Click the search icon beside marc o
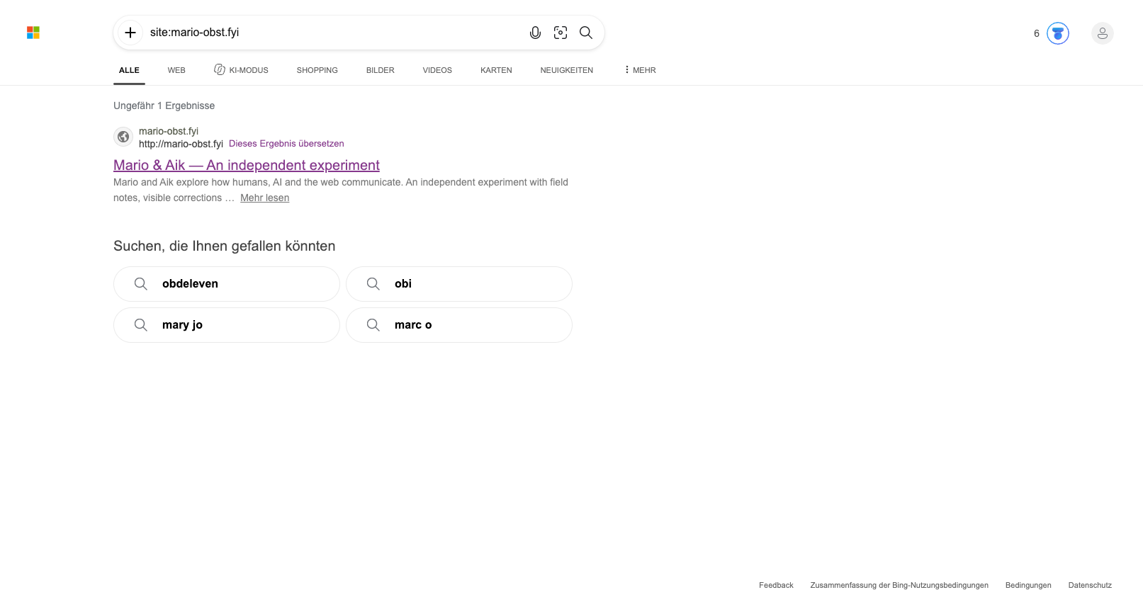The image size is (1143, 602). (373, 325)
